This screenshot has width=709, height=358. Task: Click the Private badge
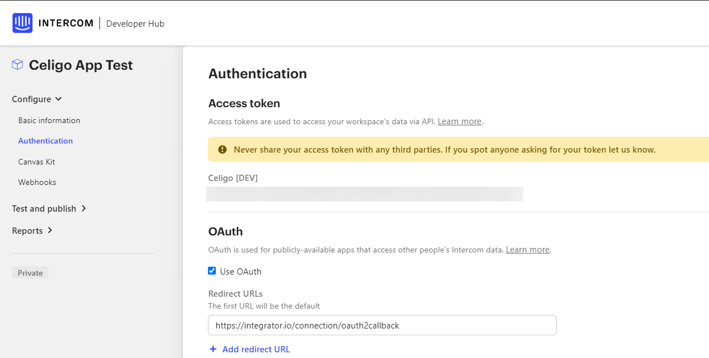[x=30, y=273]
